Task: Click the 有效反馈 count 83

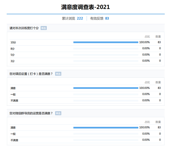Action: 107,18
